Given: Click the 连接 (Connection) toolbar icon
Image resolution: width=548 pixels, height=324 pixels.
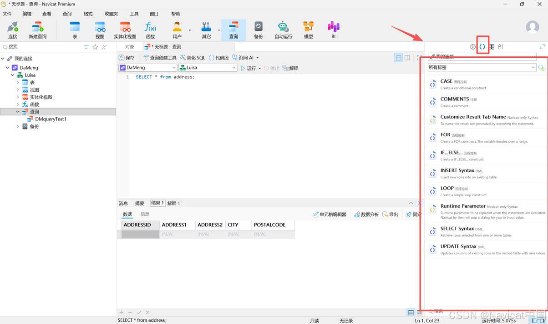Looking at the screenshot, I should (x=12, y=30).
